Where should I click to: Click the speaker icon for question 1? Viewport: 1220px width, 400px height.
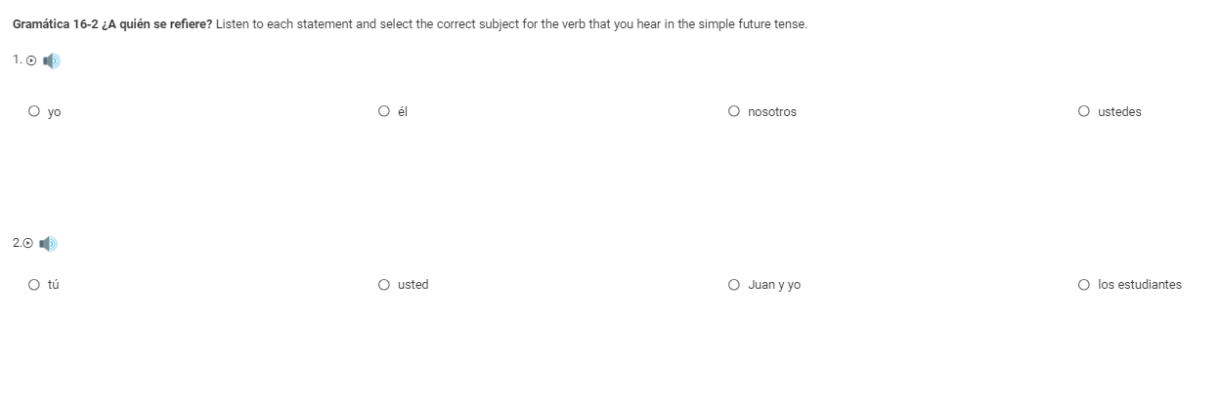(x=52, y=60)
